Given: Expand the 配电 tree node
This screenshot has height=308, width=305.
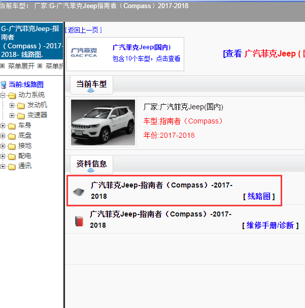Looking at the screenshot, I should pos(3,157).
